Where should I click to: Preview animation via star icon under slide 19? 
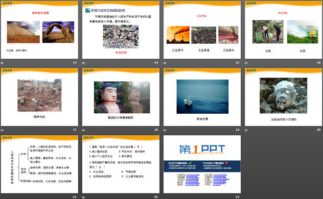point(165,130)
